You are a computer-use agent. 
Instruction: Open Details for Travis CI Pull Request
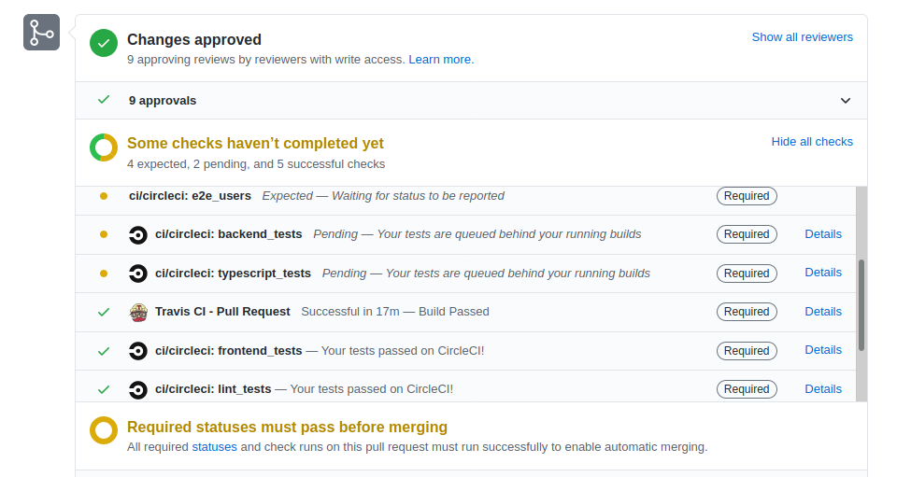pyautogui.click(x=823, y=312)
